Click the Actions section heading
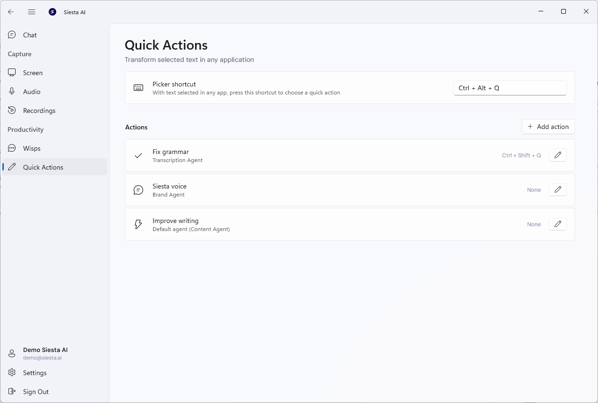Viewport: 598px width, 403px height. (x=137, y=127)
